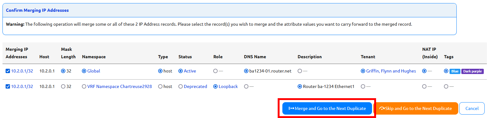Click the skip arrow icon on Skip button
Image resolution: width=490 pixels, height=118 pixels.
pos(382,108)
